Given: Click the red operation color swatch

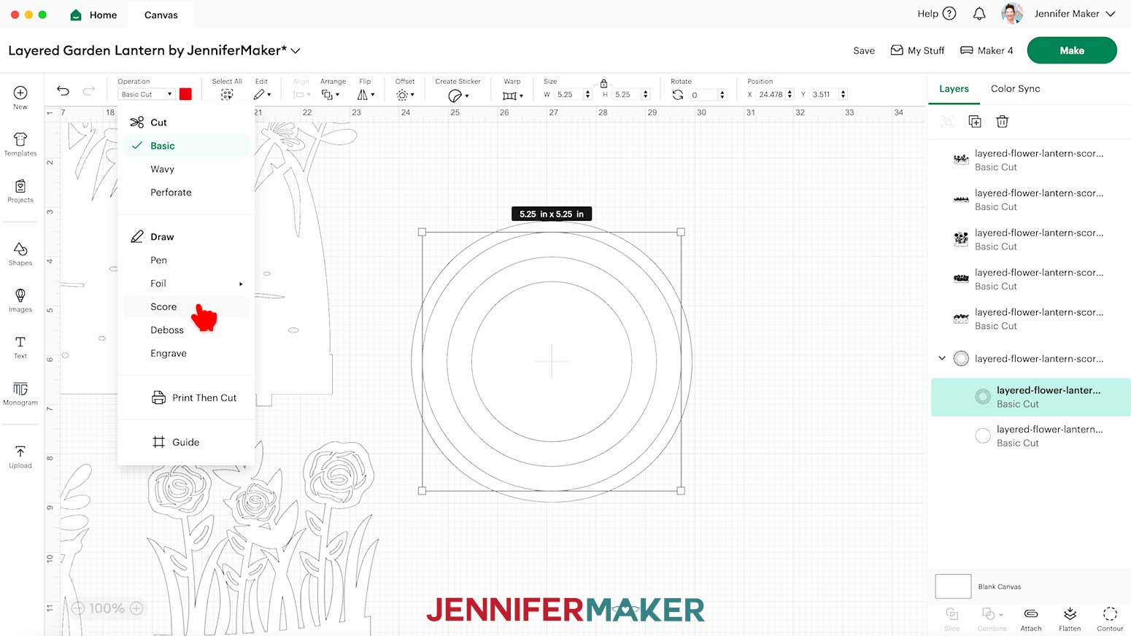Looking at the screenshot, I should pyautogui.click(x=185, y=94).
